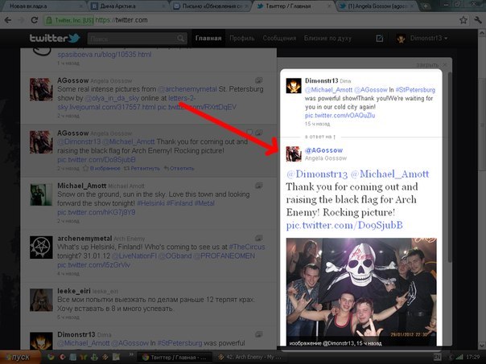486x364 pixels.
Task: Click media icon on archenemymetal tweet
Action: [259, 238]
